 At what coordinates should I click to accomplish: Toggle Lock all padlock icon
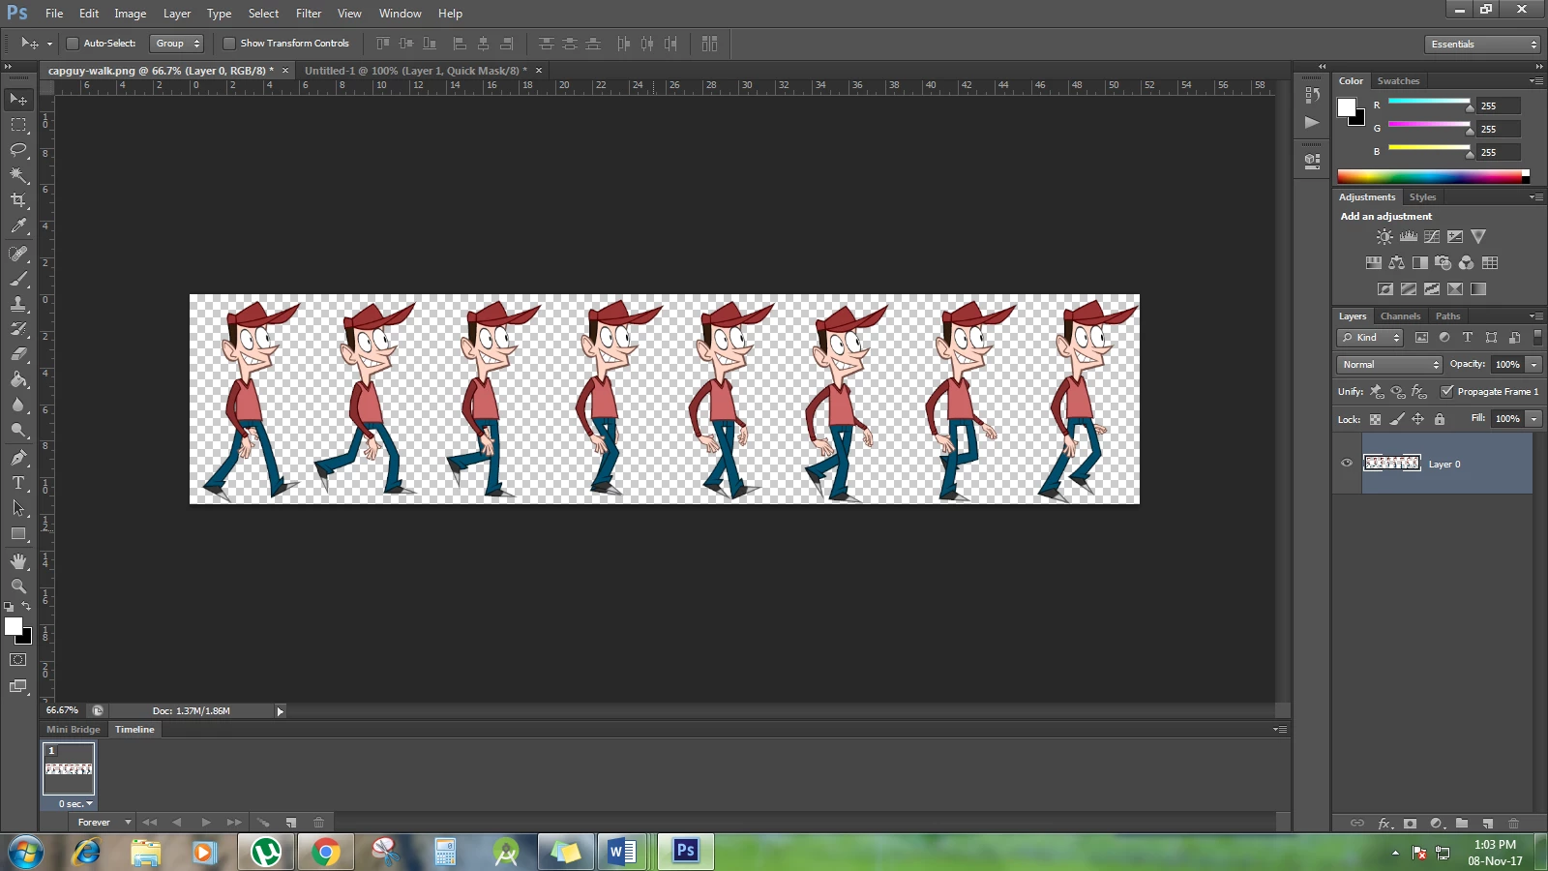click(1440, 419)
